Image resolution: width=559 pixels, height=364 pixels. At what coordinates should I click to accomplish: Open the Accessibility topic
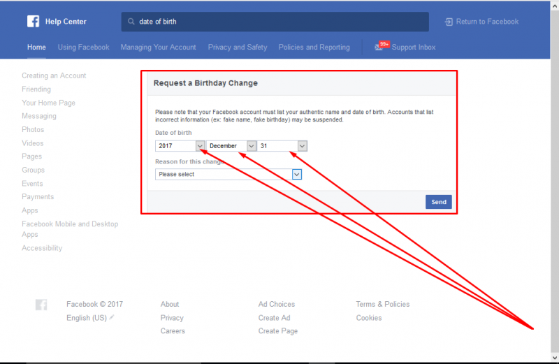[42, 248]
